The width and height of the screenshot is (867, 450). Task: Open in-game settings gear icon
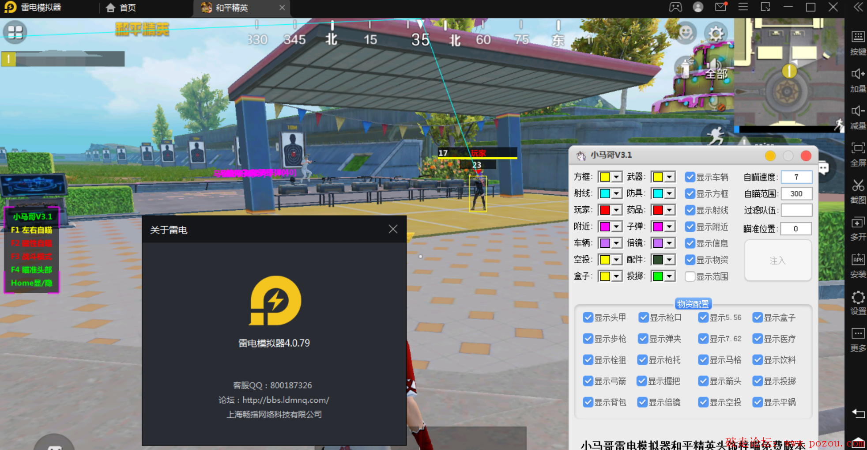tap(716, 33)
